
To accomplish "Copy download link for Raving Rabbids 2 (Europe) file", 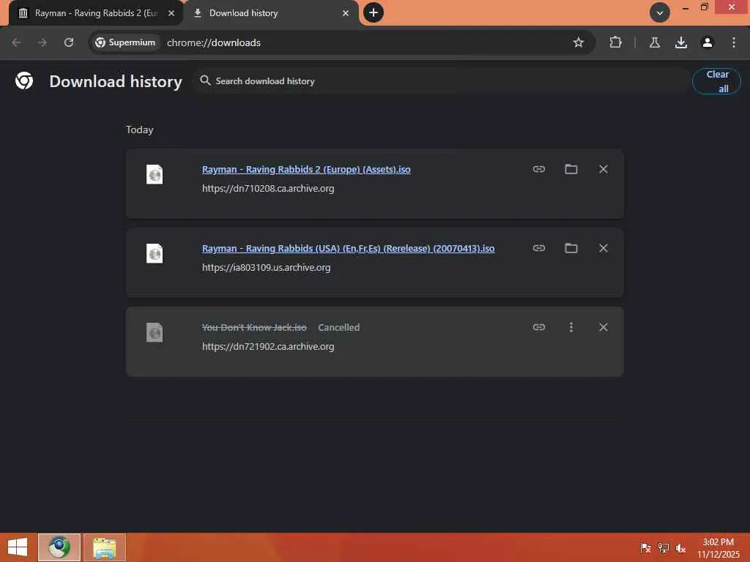I will click(x=538, y=169).
